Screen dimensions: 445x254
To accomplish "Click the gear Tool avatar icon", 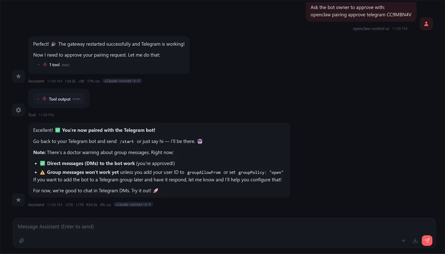I will pyautogui.click(x=18, y=110).
